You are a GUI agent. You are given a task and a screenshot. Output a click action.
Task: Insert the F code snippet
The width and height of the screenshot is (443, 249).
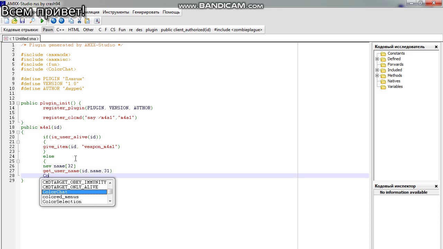106,30
